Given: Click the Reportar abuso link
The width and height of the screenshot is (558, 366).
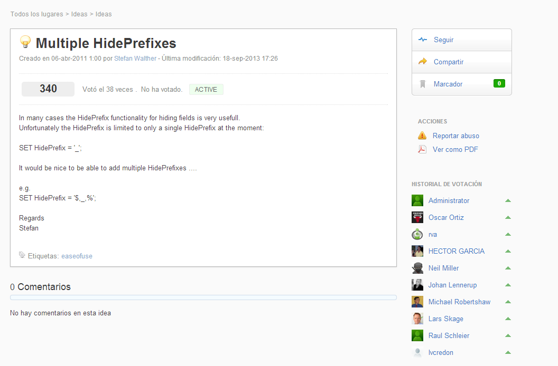Looking at the screenshot, I should click(455, 136).
